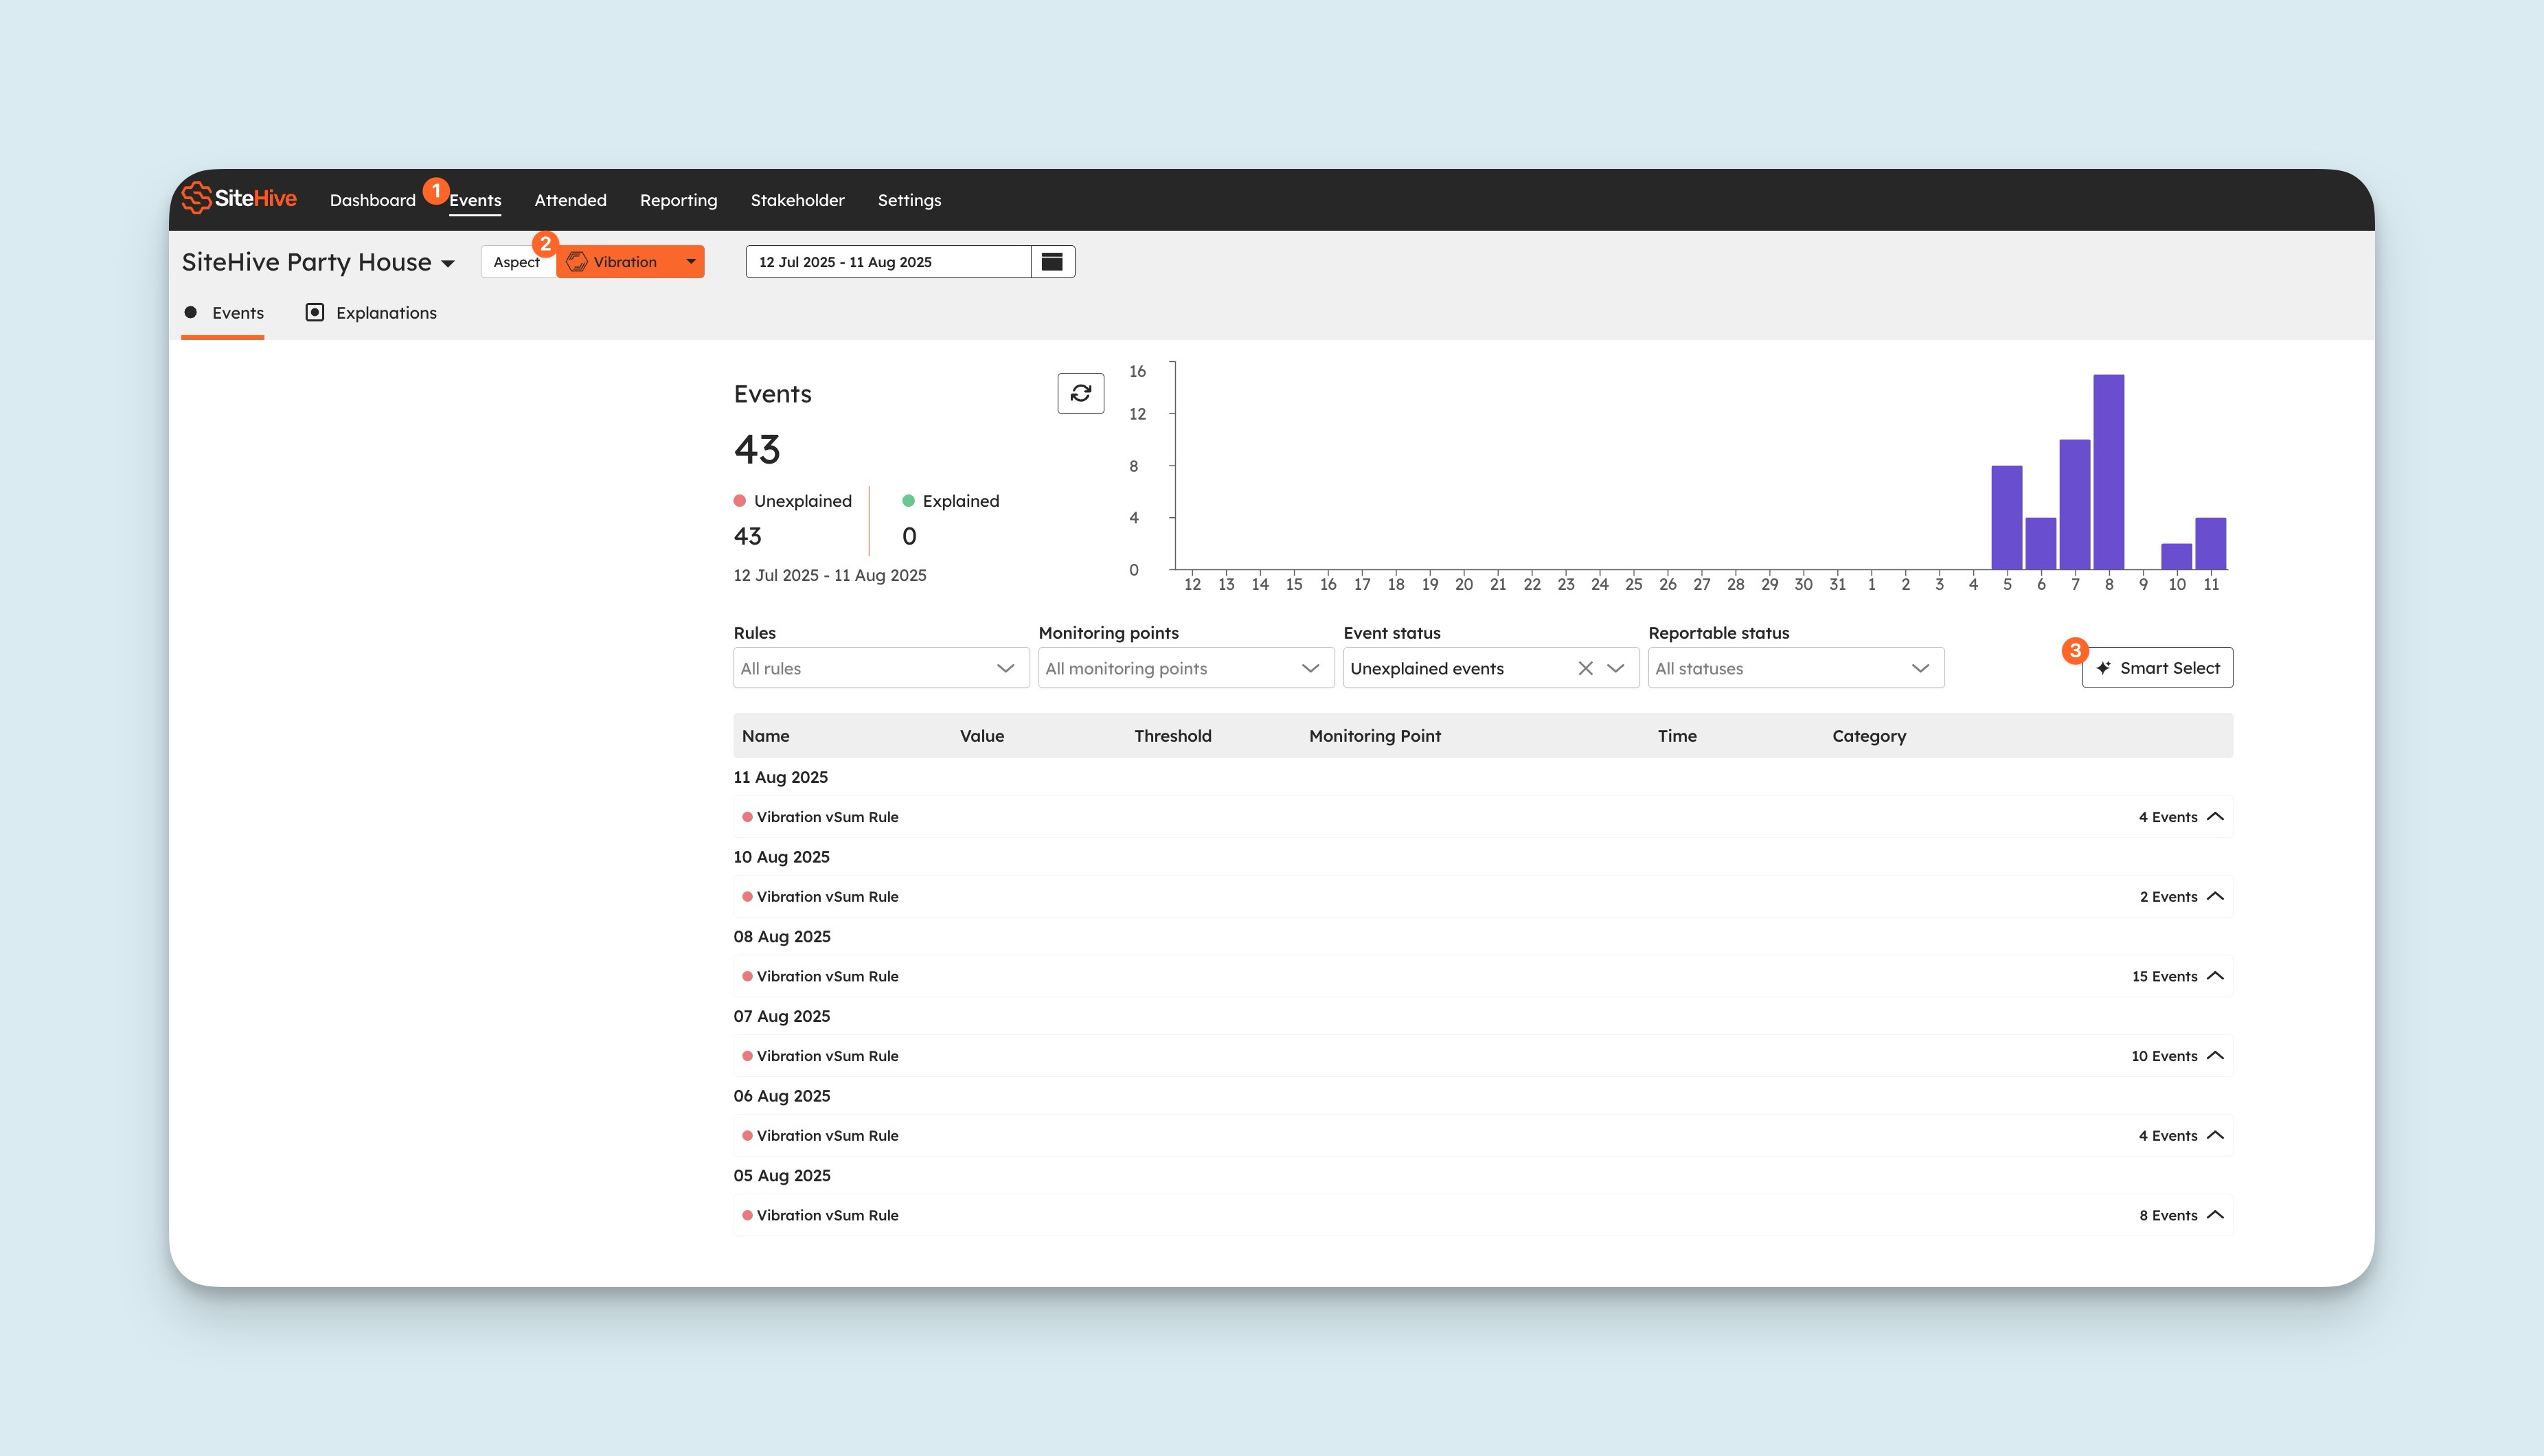
Task: Click the chart bar for day 11
Action: (2210, 544)
